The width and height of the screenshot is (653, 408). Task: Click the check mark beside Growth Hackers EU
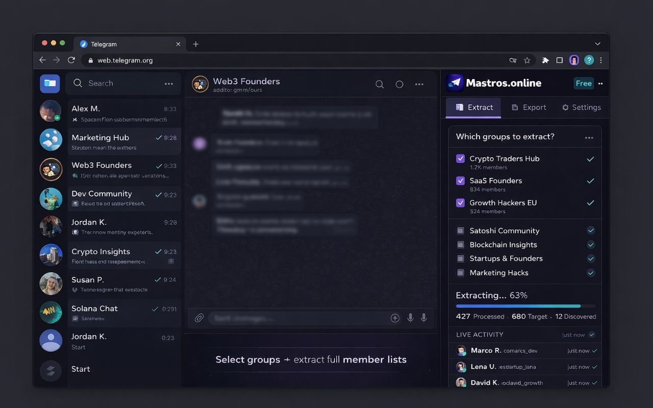(x=590, y=203)
